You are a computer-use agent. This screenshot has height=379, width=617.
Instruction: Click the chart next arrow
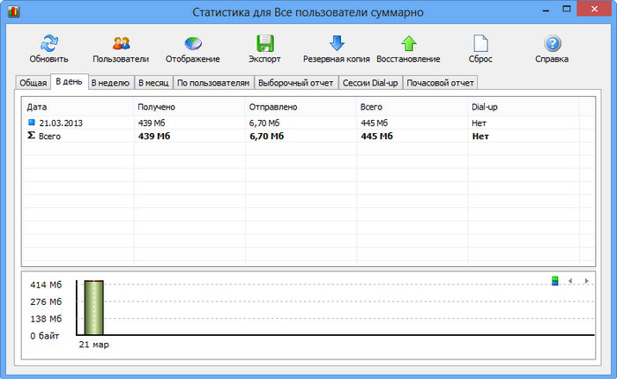[586, 281]
